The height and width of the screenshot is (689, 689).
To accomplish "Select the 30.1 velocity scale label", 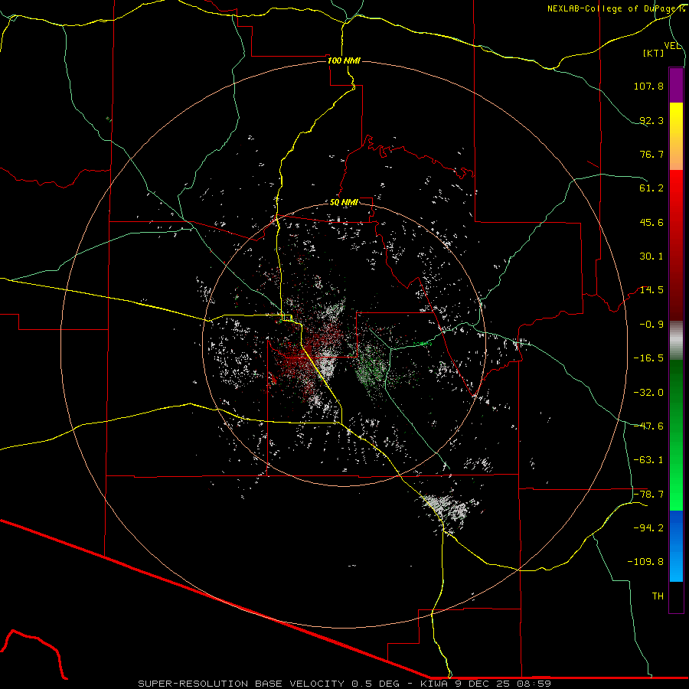I will (651, 256).
